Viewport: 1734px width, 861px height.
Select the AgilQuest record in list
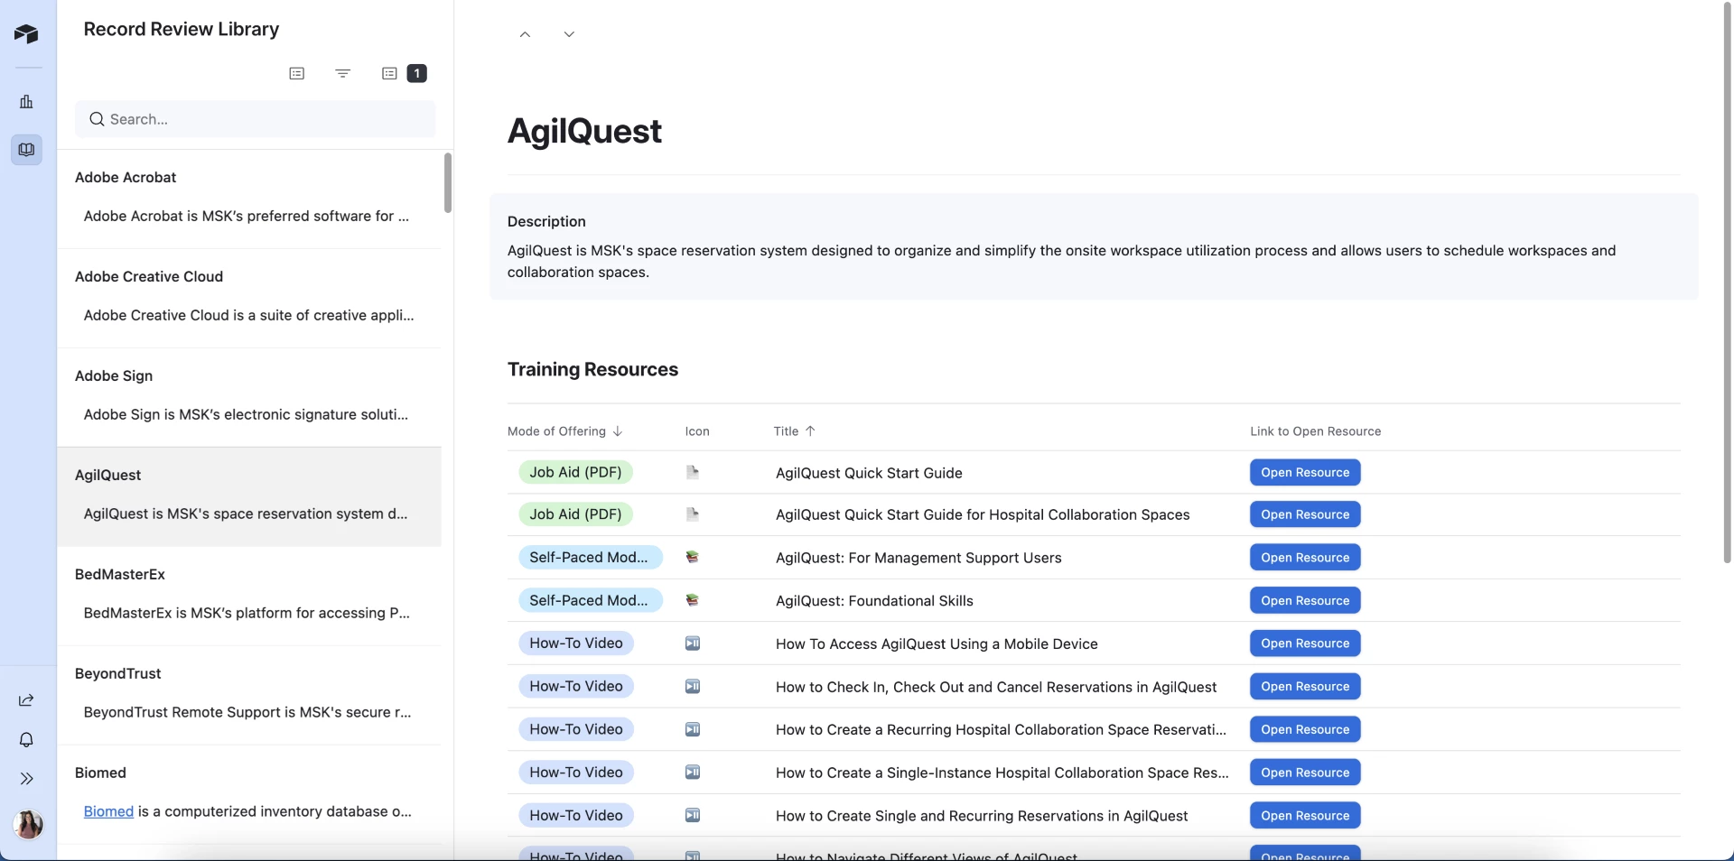(x=249, y=497)
